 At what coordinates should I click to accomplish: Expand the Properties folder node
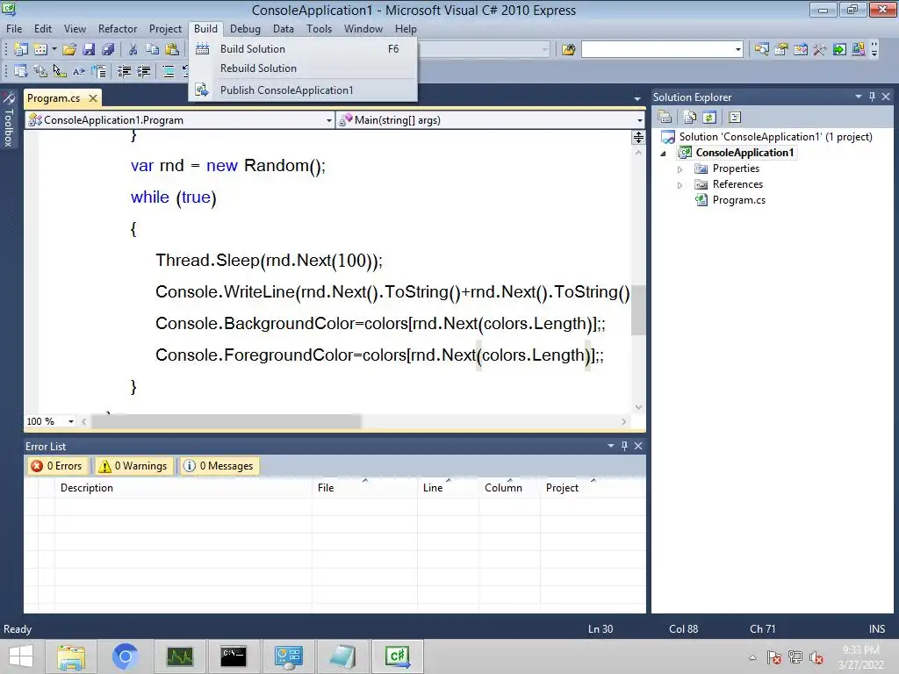click(x=680, y=169)
